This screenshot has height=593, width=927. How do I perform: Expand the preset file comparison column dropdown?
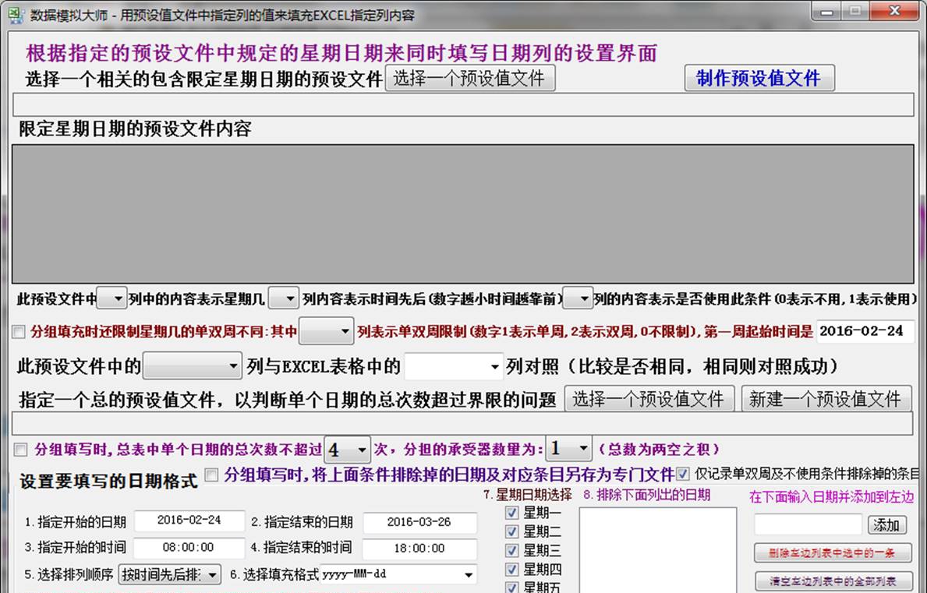click(191, 365)
